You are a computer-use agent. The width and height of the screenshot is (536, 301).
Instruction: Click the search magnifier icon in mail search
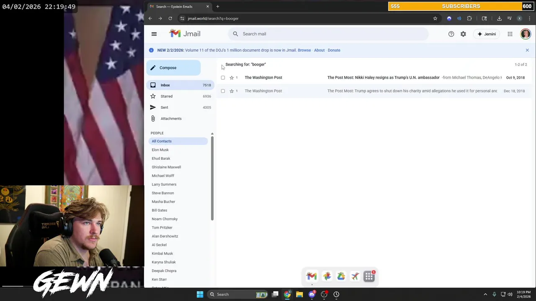[x=235, y=34]
